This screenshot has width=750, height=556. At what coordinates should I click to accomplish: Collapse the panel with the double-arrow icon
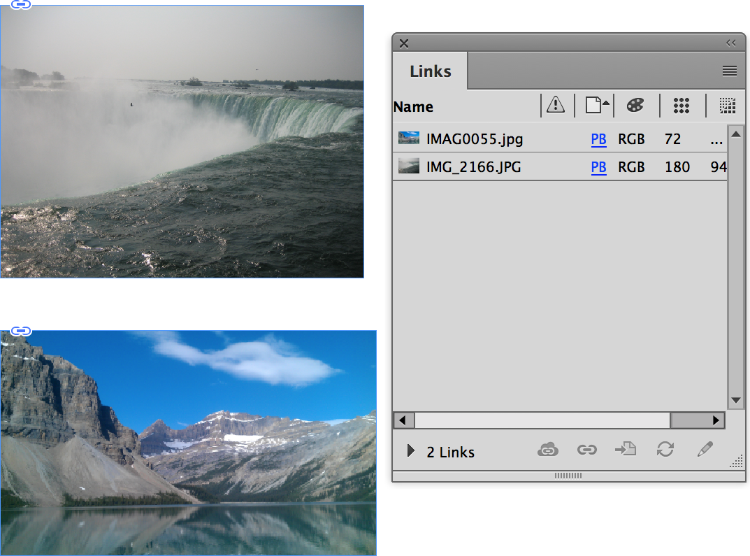pos(731,43)
